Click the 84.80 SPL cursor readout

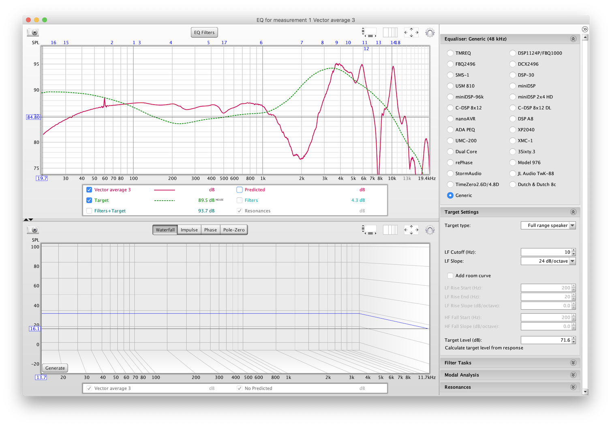(x=33, y=117)
